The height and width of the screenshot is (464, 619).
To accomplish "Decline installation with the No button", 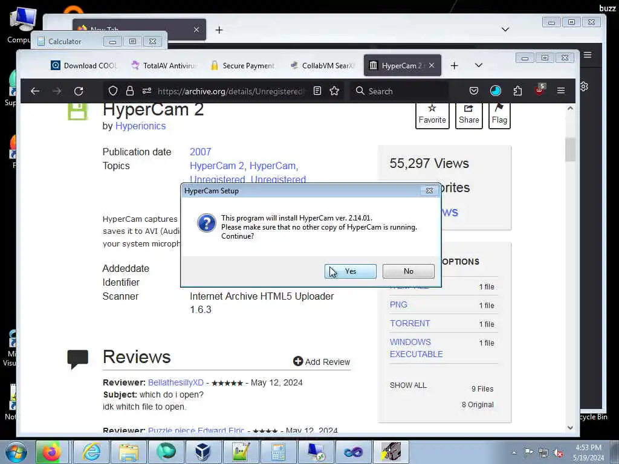I will tap(408, 271).
